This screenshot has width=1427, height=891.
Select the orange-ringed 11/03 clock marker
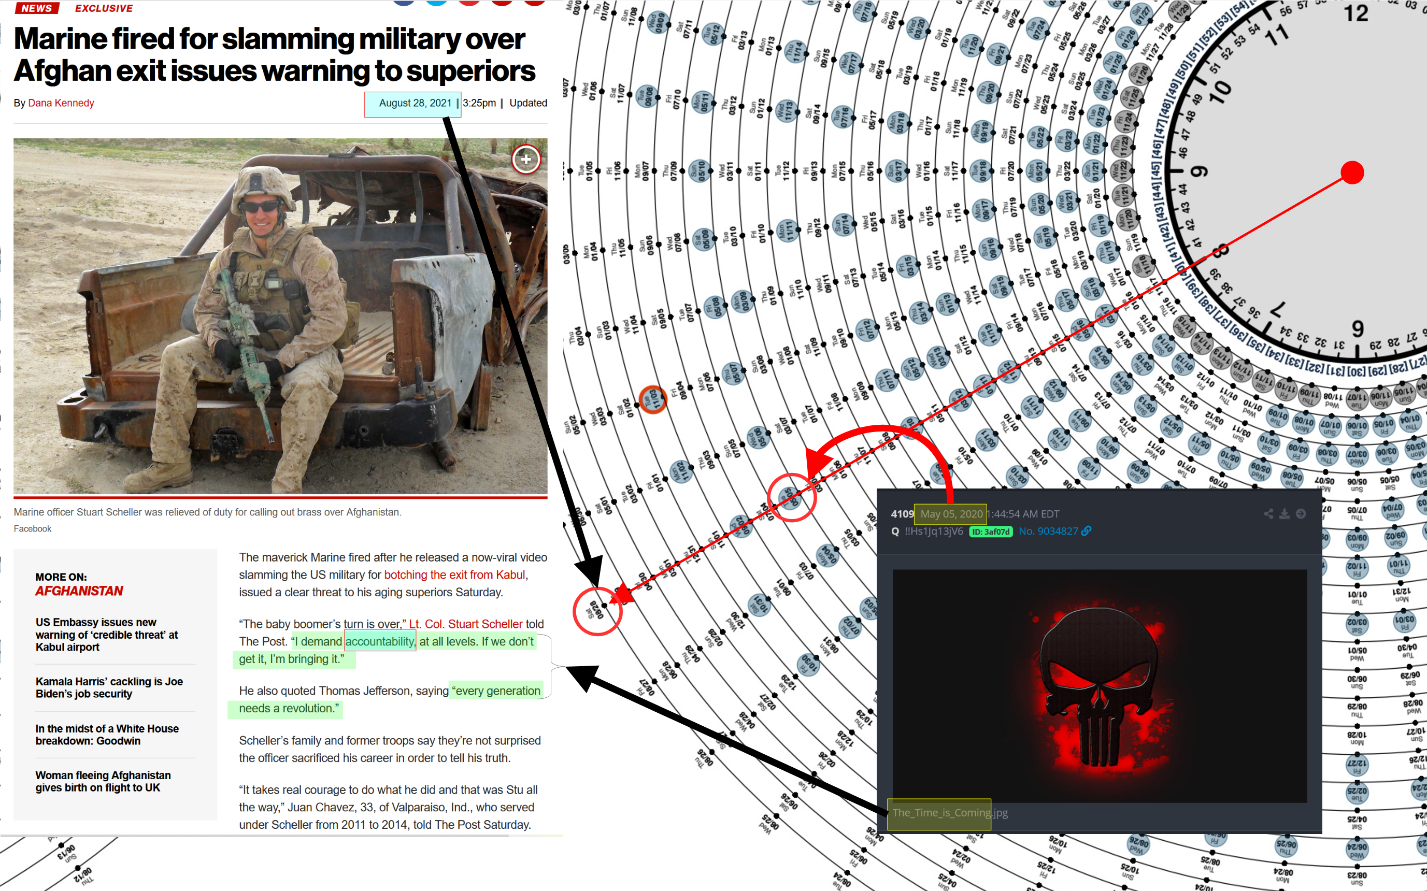[x=653, y=399]
